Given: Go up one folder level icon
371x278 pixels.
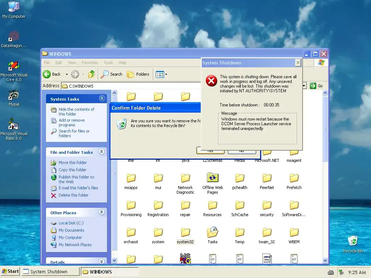Looking at the screenshot, I should coord(92,74).
